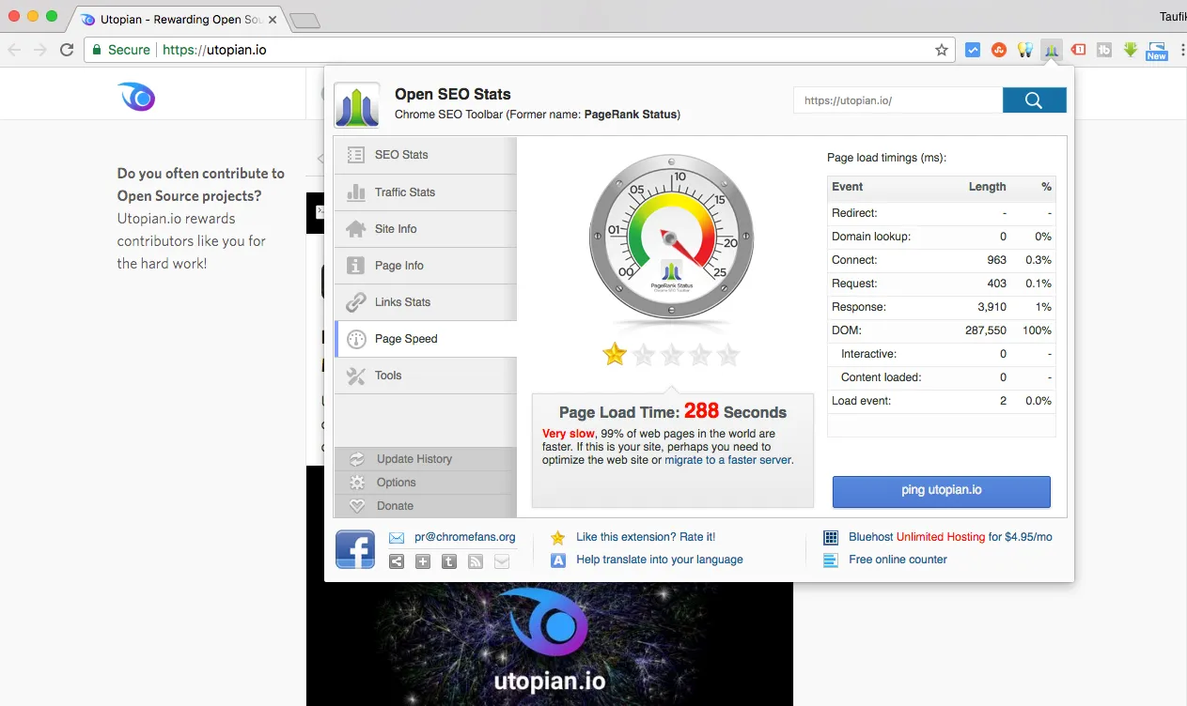Click the Secure padlock indicator
This screenshot has width=1187, height=706.
click(x=120, y=50)
